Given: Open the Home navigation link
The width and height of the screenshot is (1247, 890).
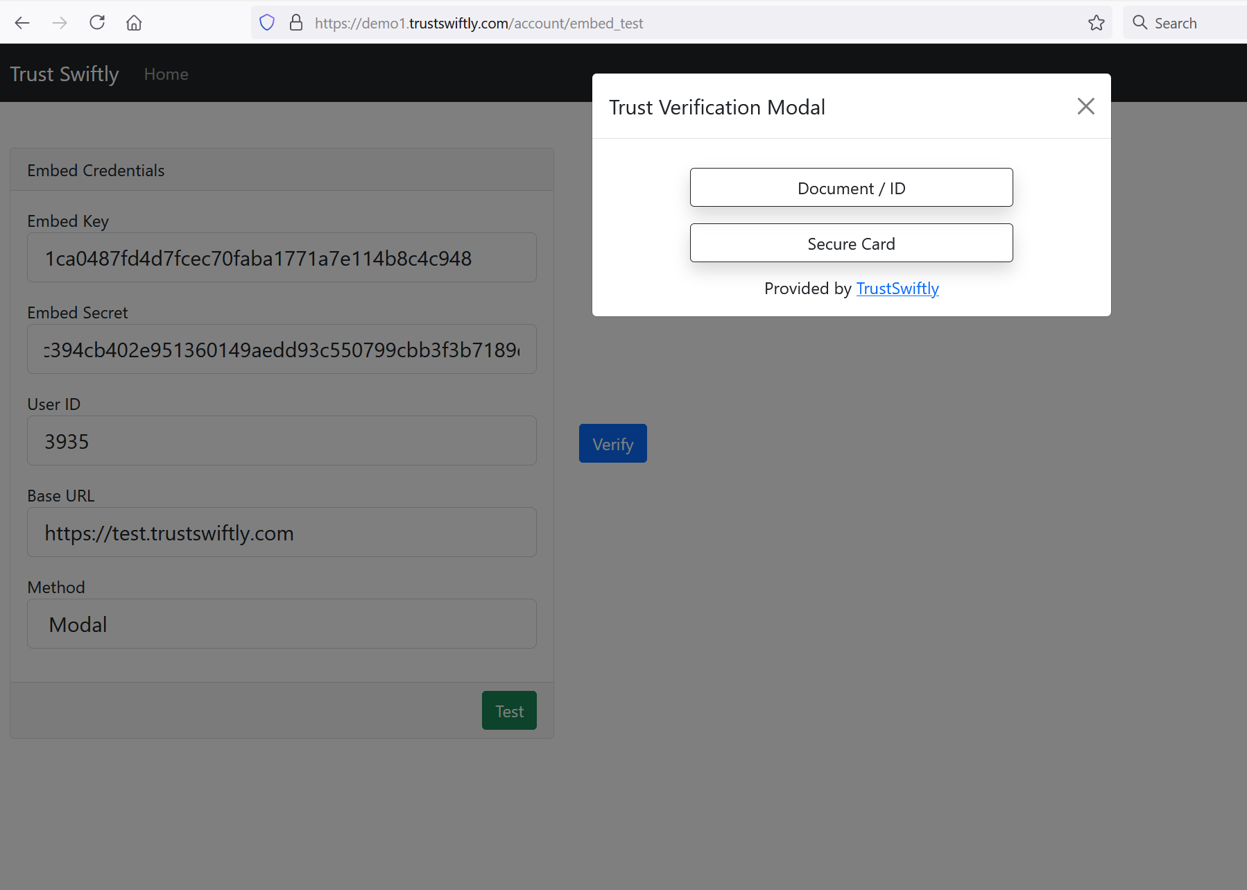Looking at the screenshot, I should coord(166,74).
